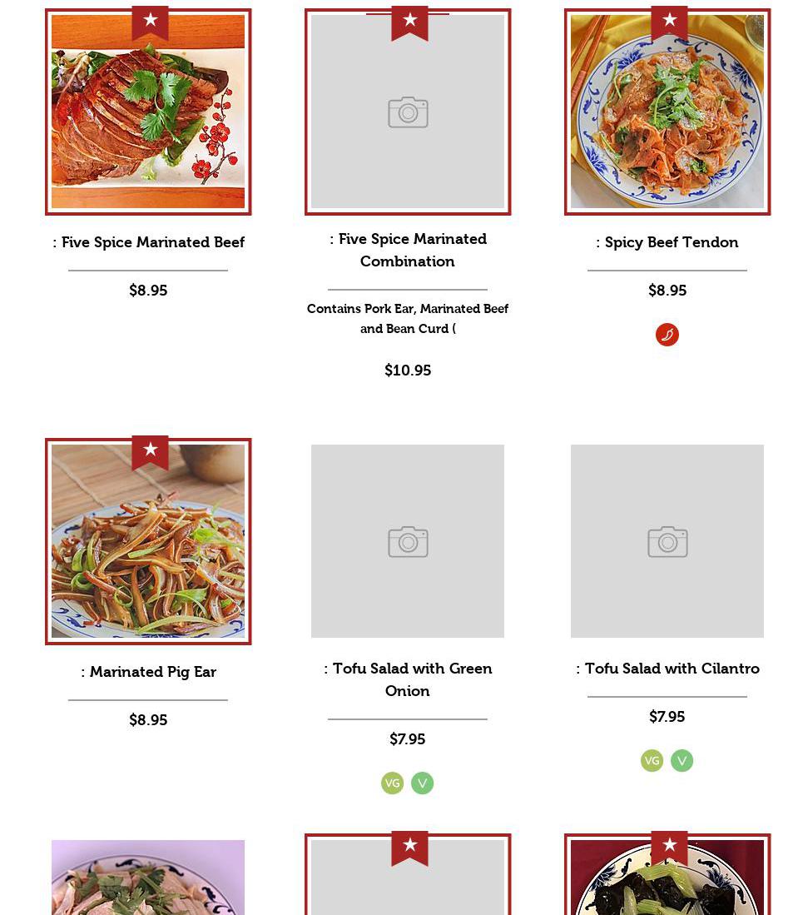
Task: Click the VG badge under Tofu Salad with Green Onion
Action: click(393, 783)
